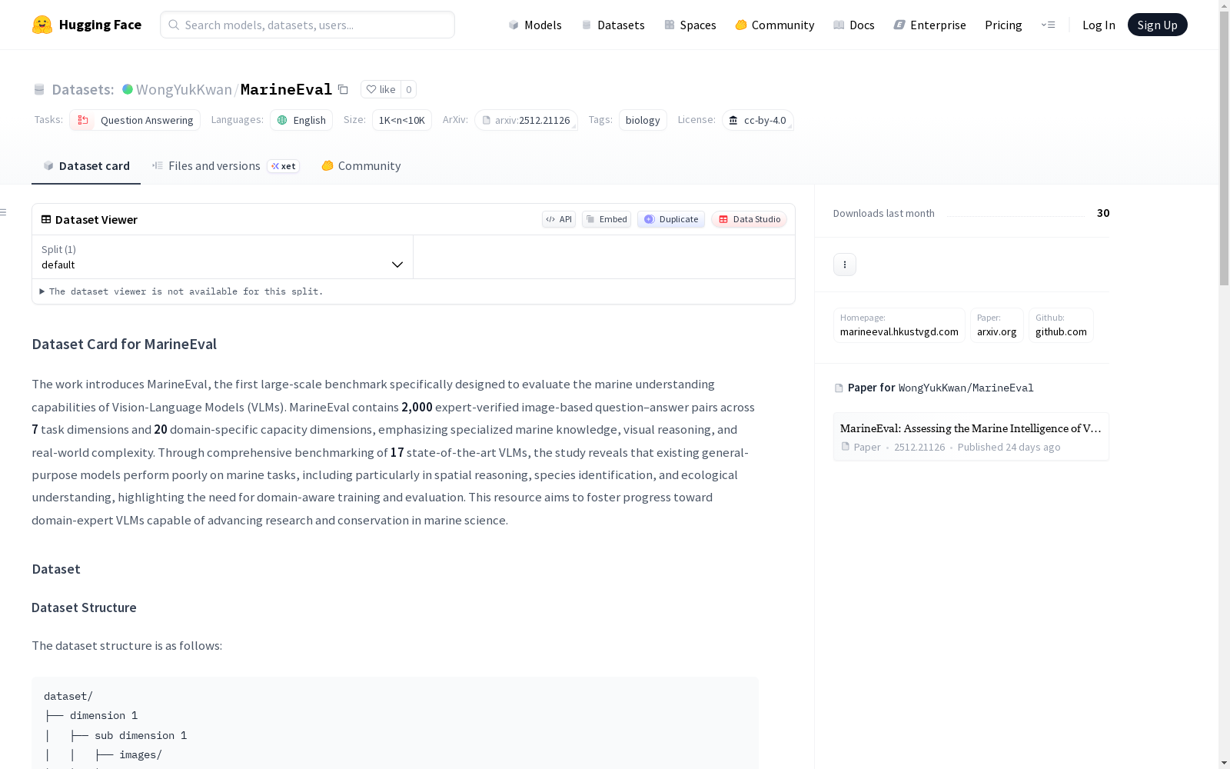Image resolution: width=1230 pixels, height=769 pixels.
Task: Click the API button
Action: 559,219
